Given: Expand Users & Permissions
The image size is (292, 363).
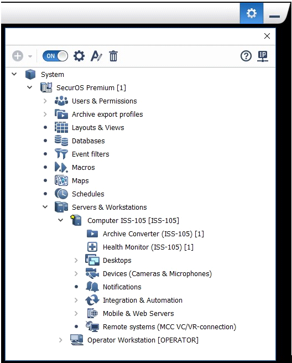Looking at the screenshot, I should point(45,101).
